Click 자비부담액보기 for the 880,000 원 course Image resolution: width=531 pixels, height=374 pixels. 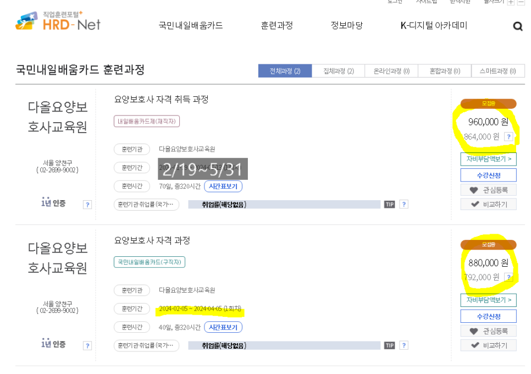(488, 300)
